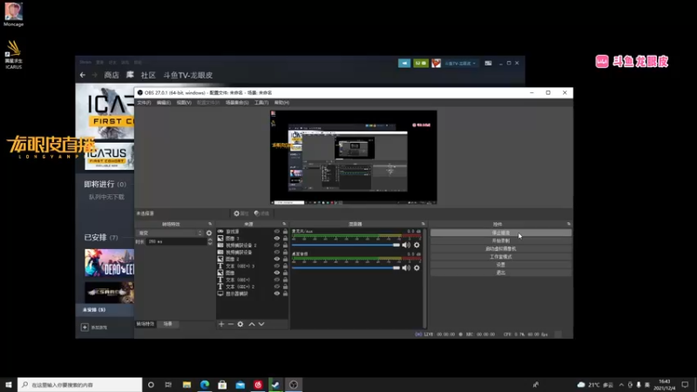Select Dead Cells thumbnail in Steam
The image size is (697, 392).
(110, 262)
